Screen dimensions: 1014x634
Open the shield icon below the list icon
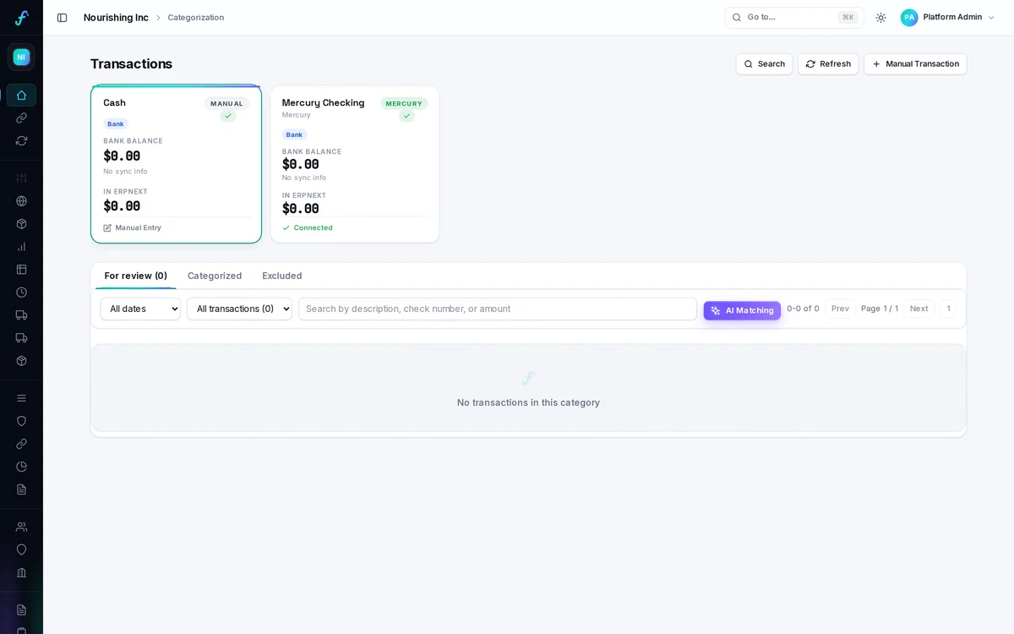point(21,421)
